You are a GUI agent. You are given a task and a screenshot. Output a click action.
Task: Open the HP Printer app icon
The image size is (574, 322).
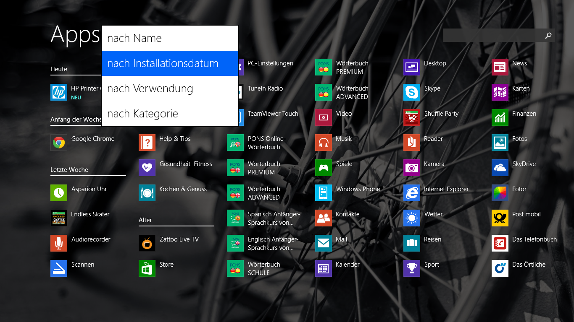pyautogui.click(x=59, y=92)
